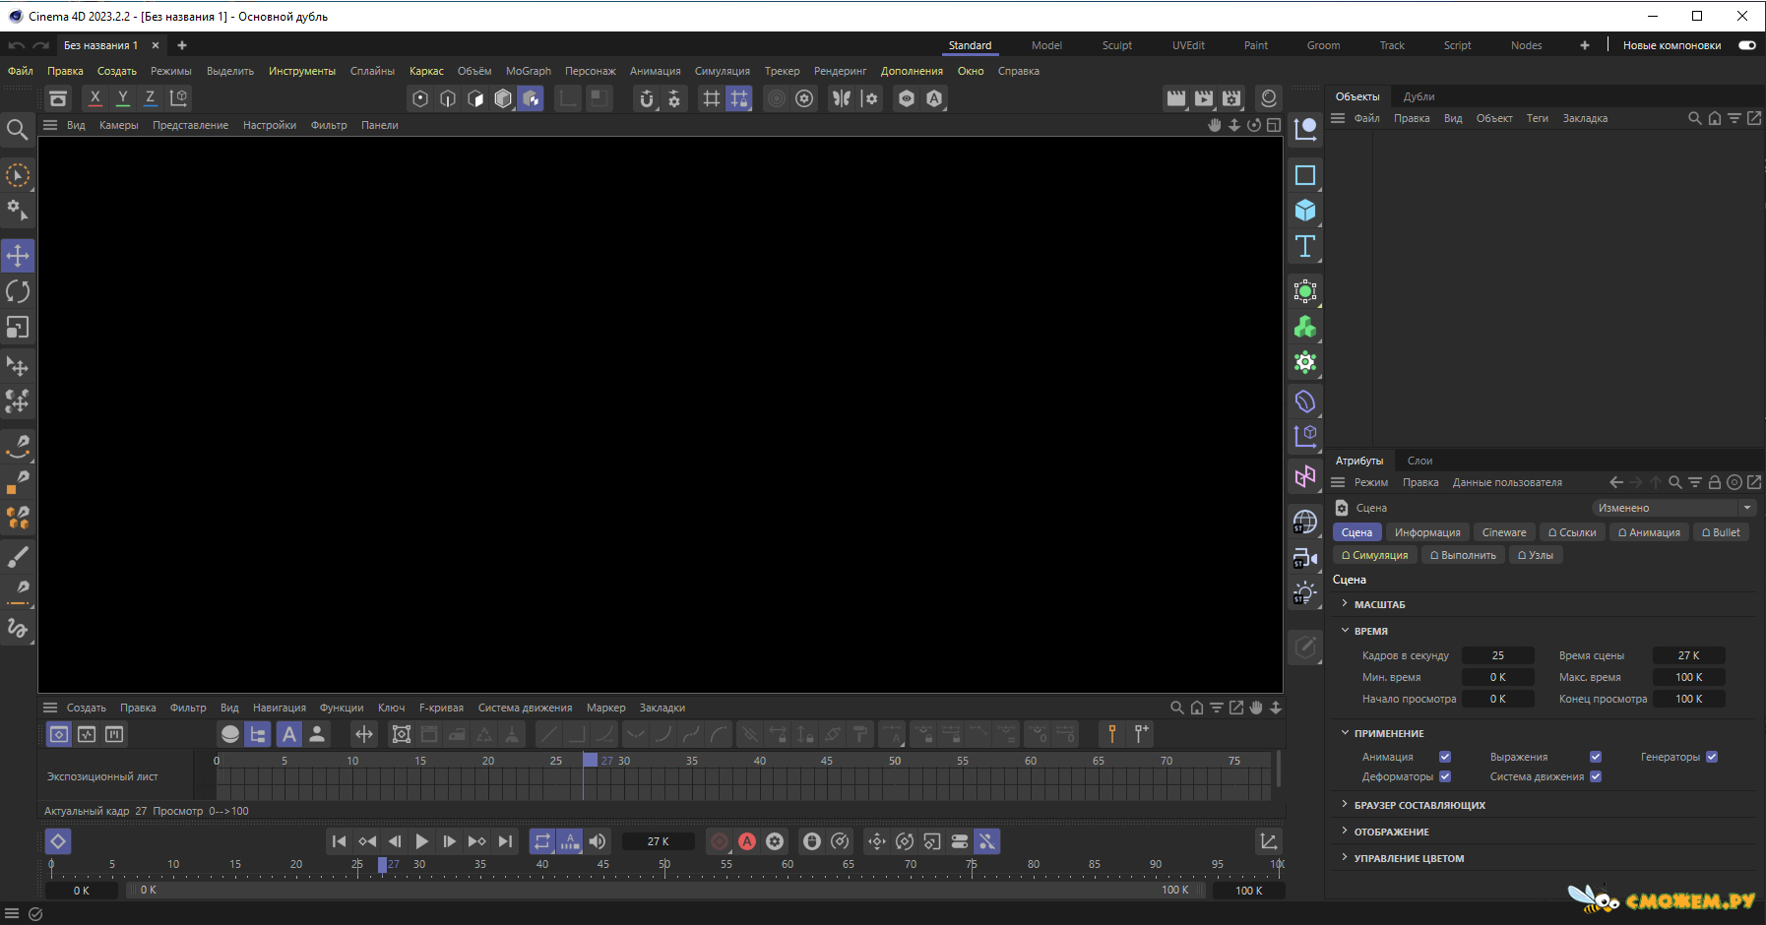The width and height of the screenshot is (1766, 925).
Task: Open the Узлы attribute tab
Action: point(1536,555)
